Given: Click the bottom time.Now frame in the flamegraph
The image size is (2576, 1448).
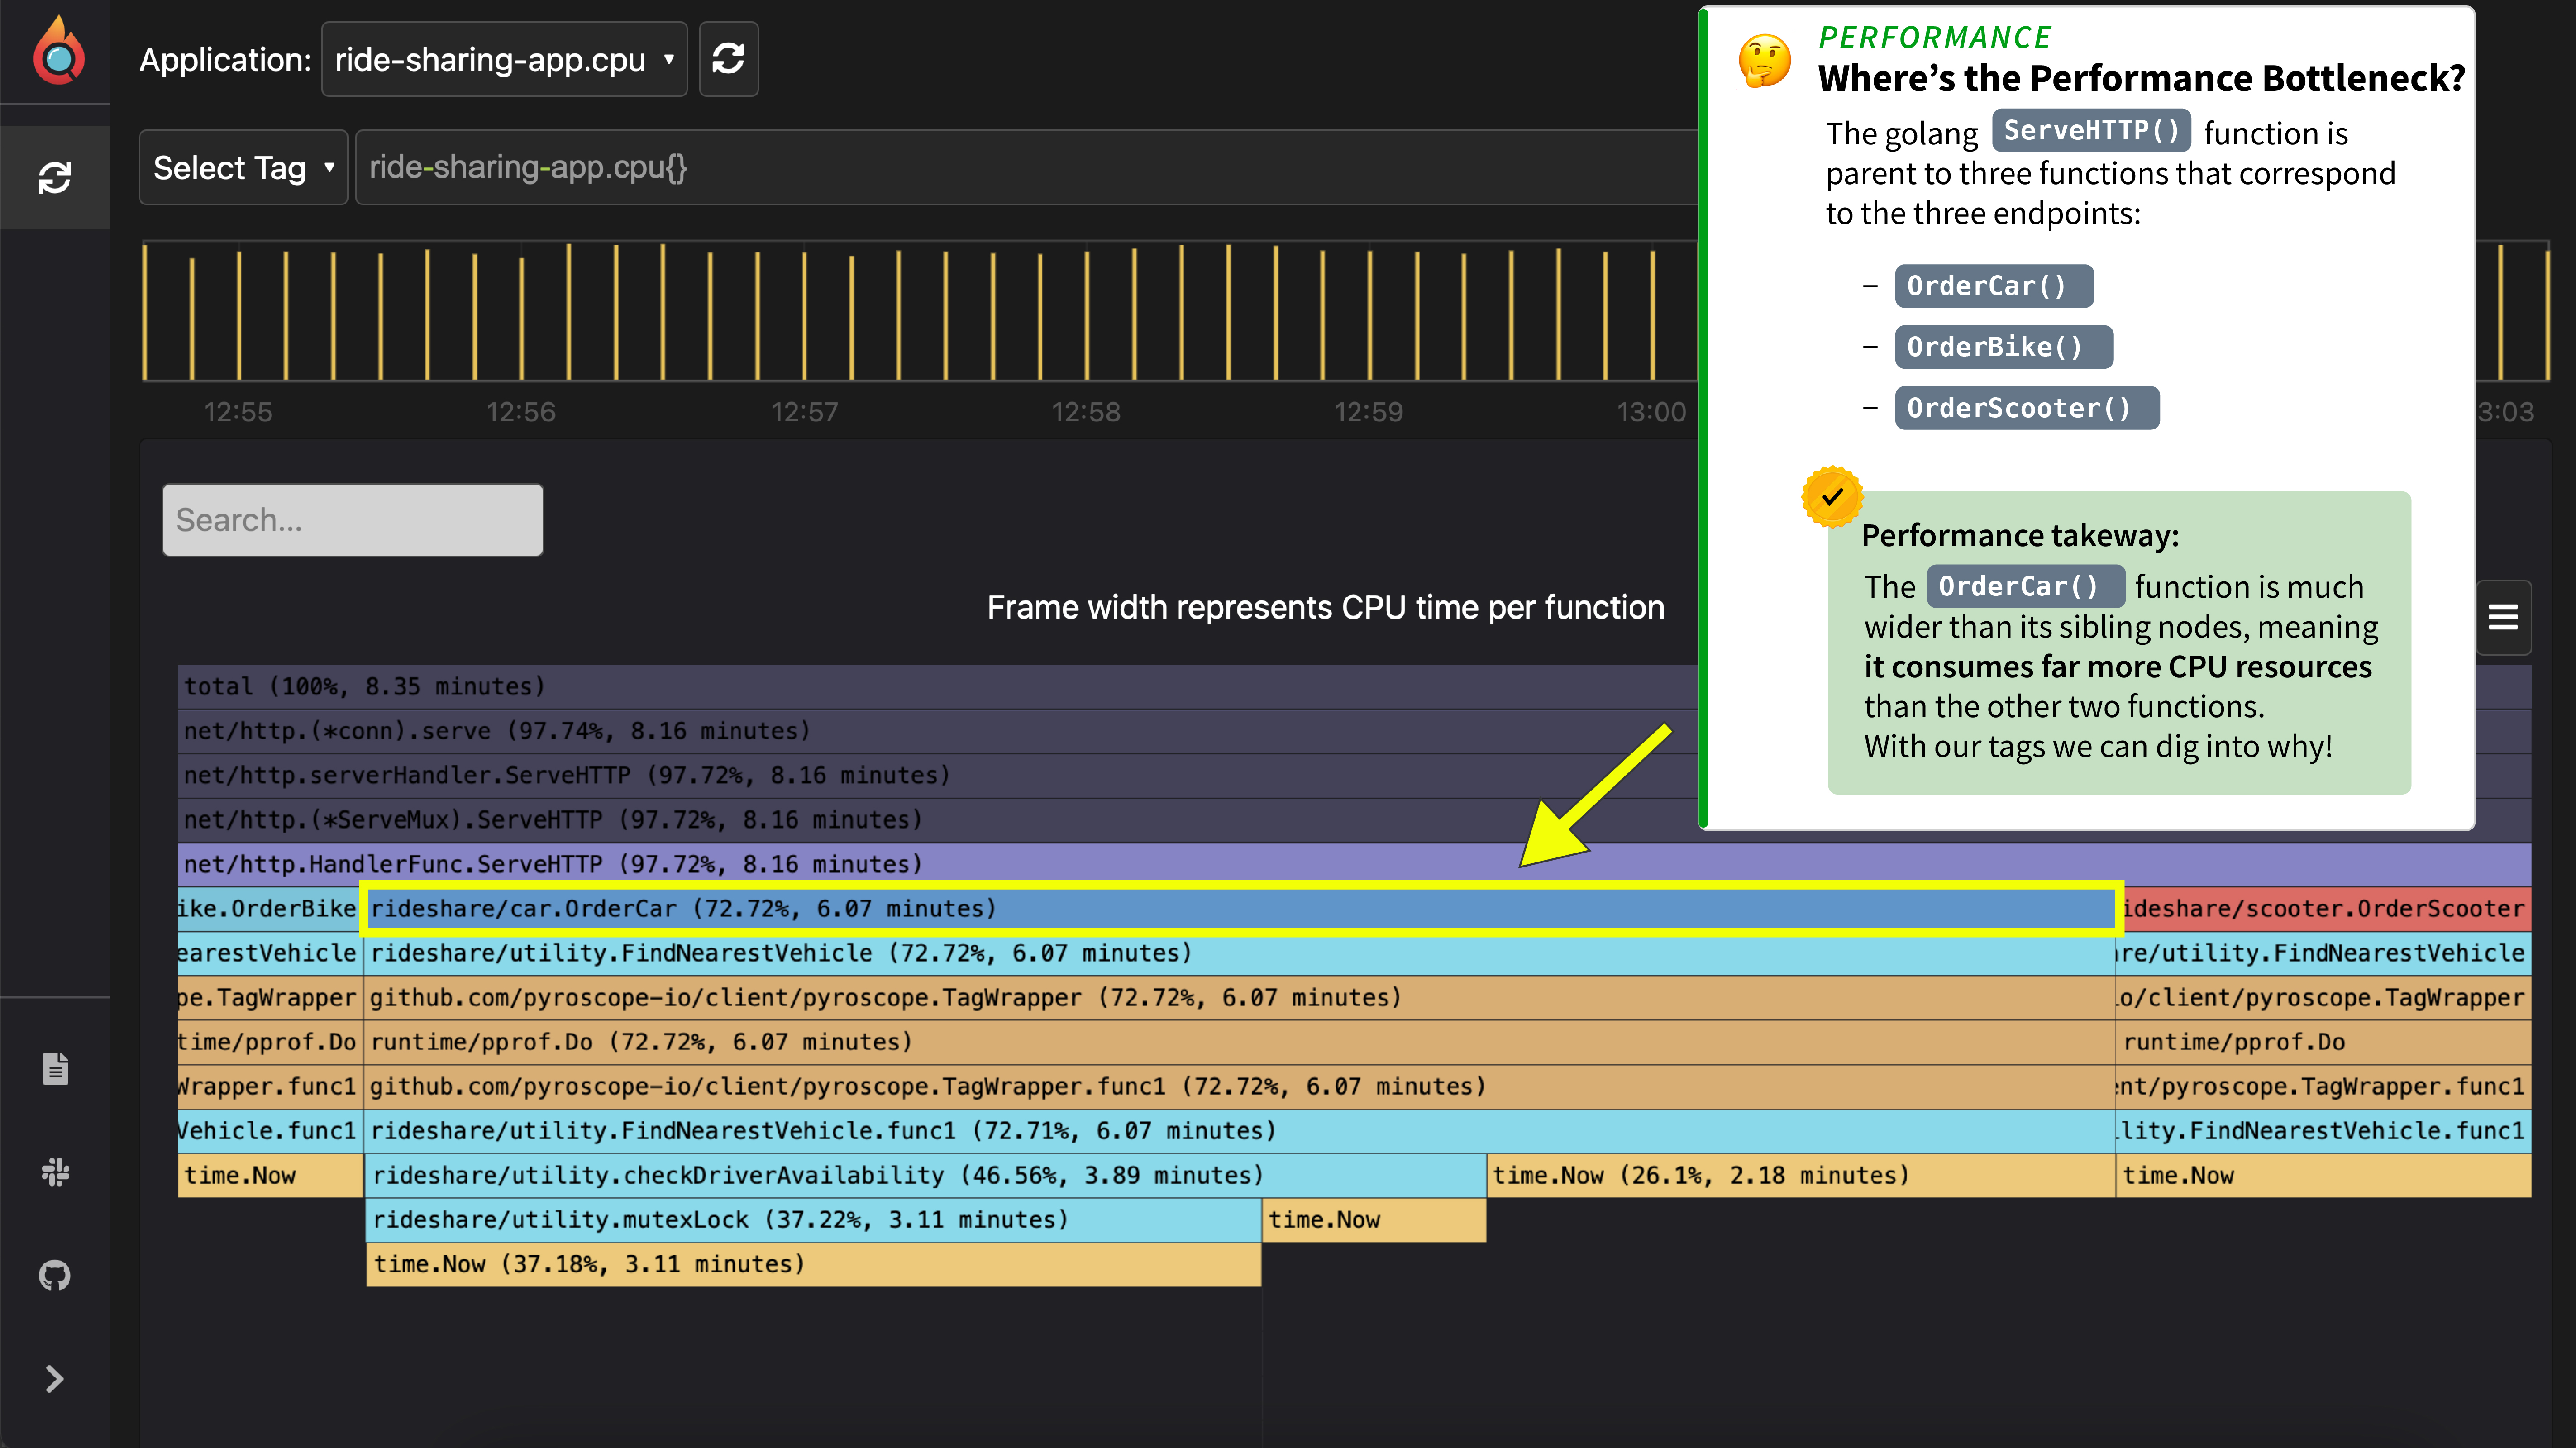Looking at the screenshot, I should tap(590, 1263).
